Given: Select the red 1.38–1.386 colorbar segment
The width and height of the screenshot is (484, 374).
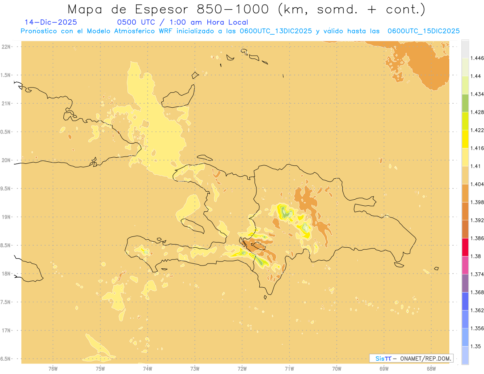Looking at the screenshot, I should pyautogui.click(x=465, y=247).
